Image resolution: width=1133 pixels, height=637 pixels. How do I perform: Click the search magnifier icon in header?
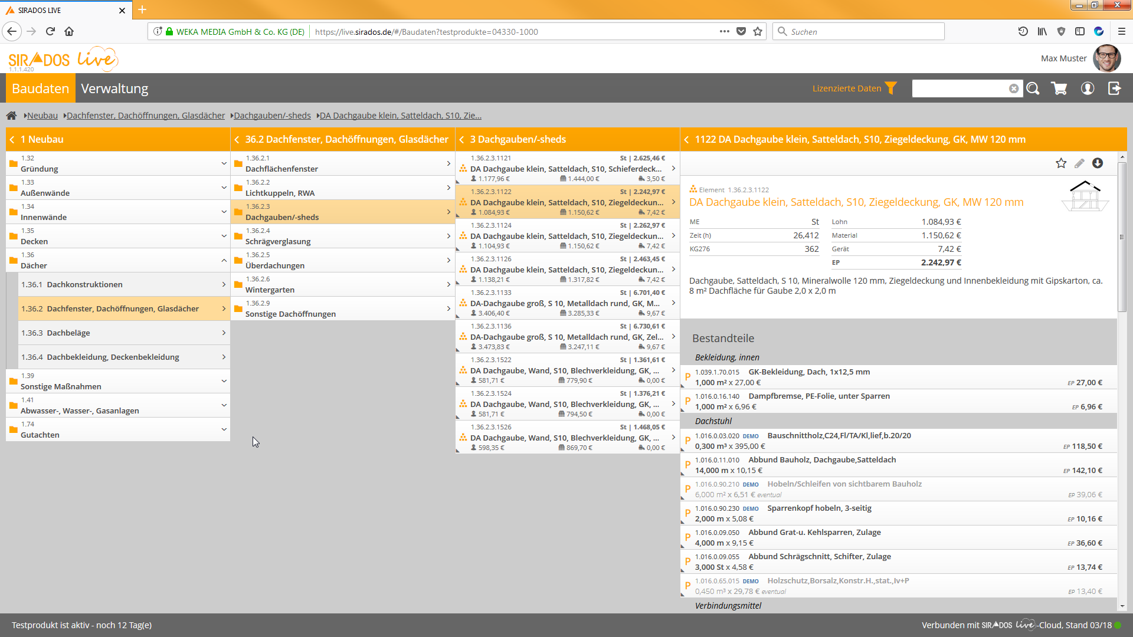(1033, 88)
